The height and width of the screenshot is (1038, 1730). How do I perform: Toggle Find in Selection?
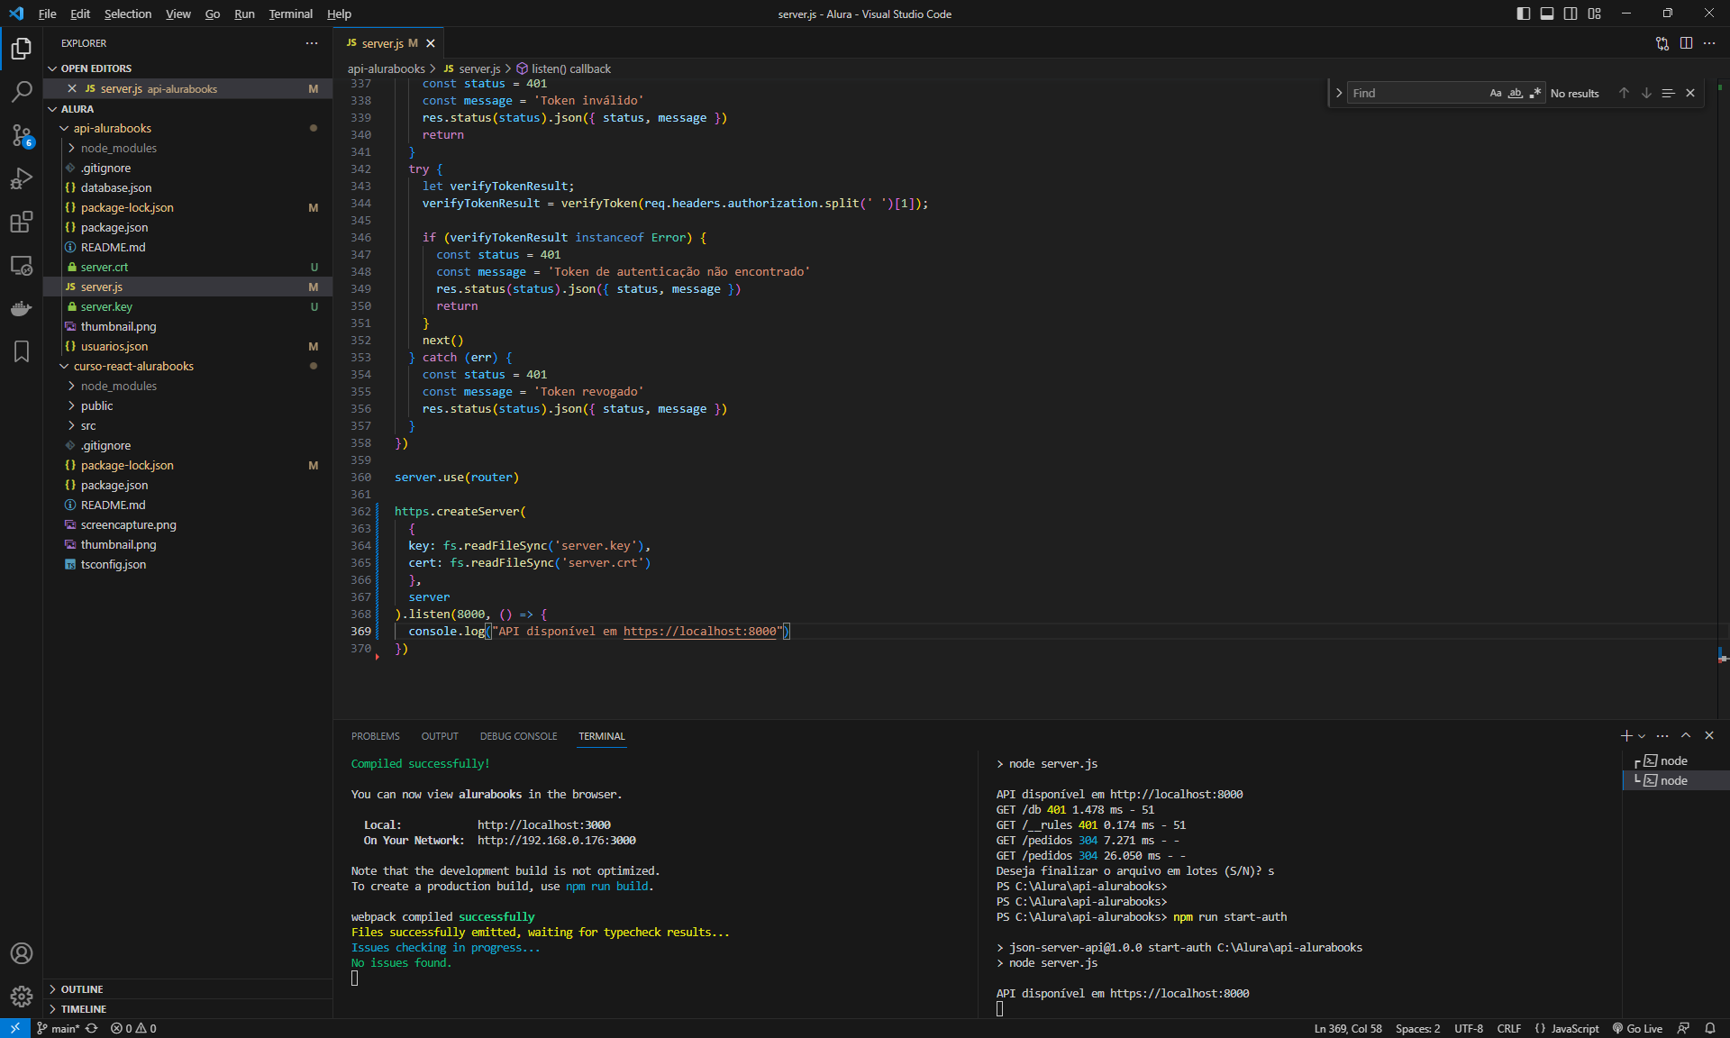(x=1668, y=93)
